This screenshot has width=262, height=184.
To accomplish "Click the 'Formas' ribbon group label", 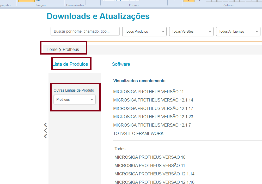I will coord(134,5).
